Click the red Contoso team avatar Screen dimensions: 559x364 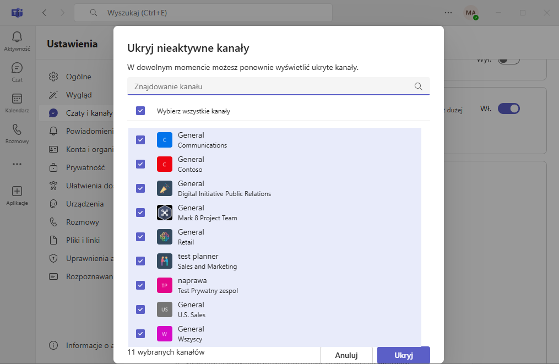164,164
